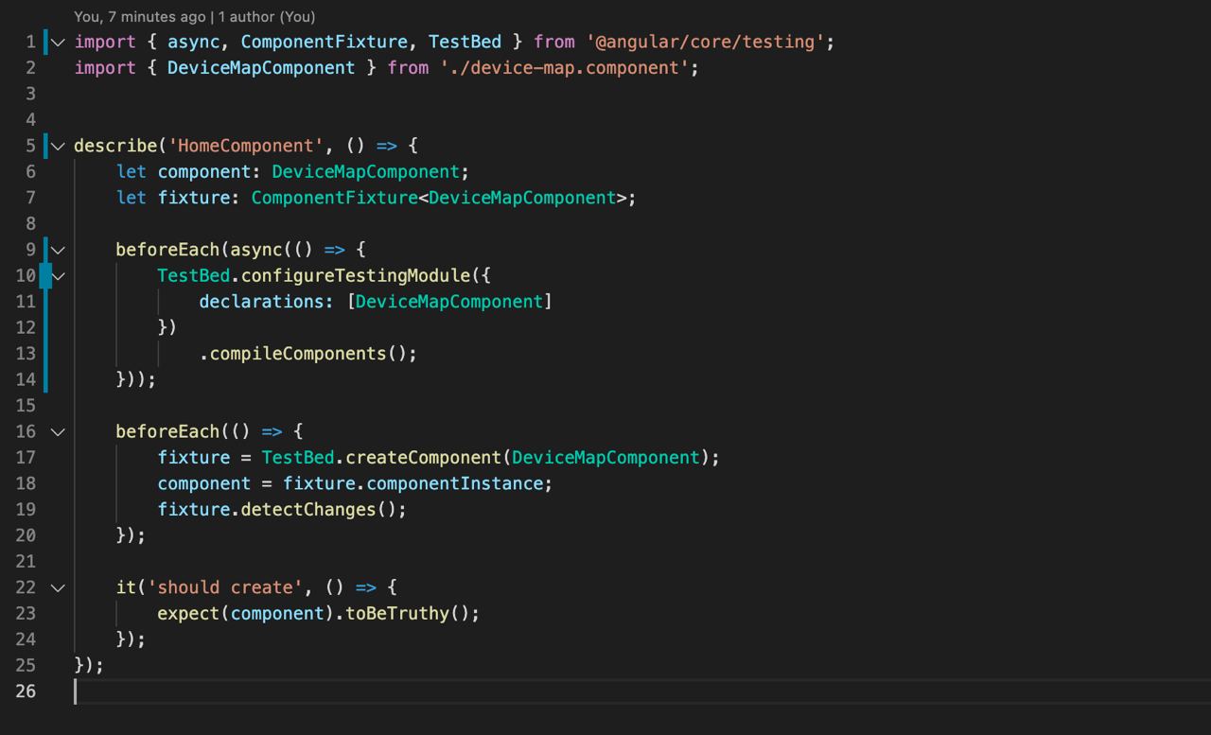This screenshot has height=735, width=1211.
Task: Click 'createComponent' on line 17
Action: click(423, 458)
